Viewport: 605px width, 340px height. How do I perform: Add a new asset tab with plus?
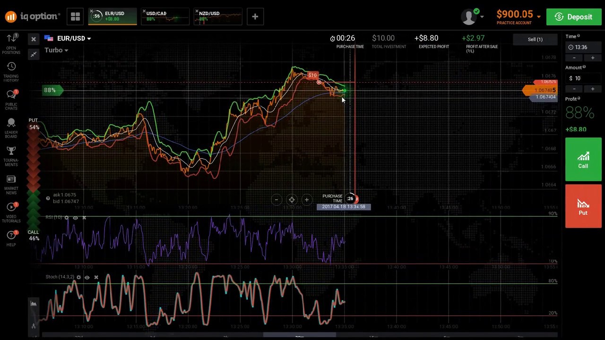(x=255, y=17)
